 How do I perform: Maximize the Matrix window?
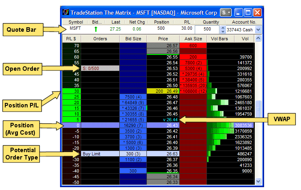click(x=248, y=13)
